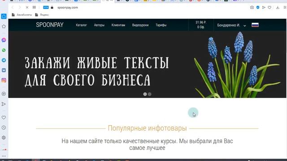Open Telegram in the sidebar
This screenshot has height=161, width=287.
click(x=4, y=60)
